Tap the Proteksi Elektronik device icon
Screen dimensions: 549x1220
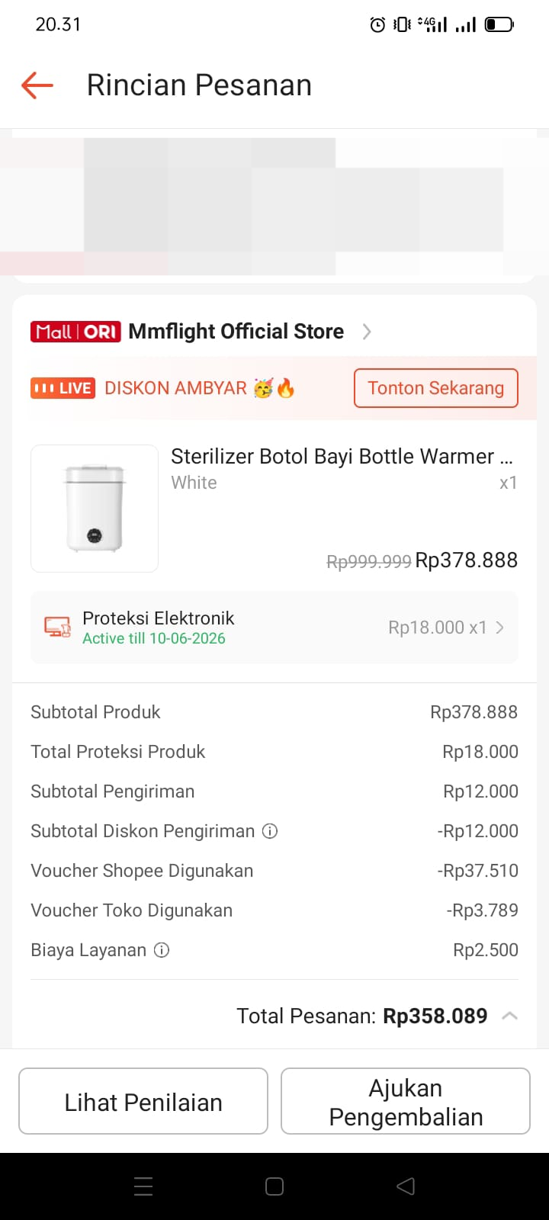tap(57, 628)
